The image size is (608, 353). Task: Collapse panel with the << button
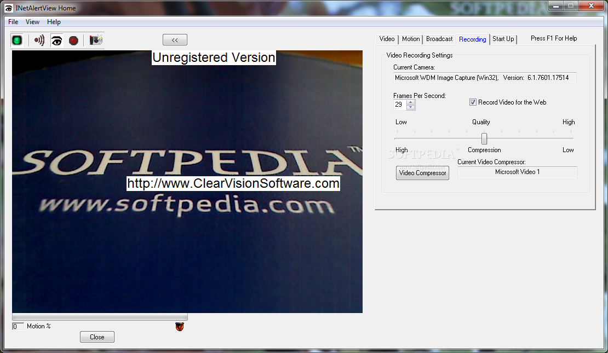point(175,40)
